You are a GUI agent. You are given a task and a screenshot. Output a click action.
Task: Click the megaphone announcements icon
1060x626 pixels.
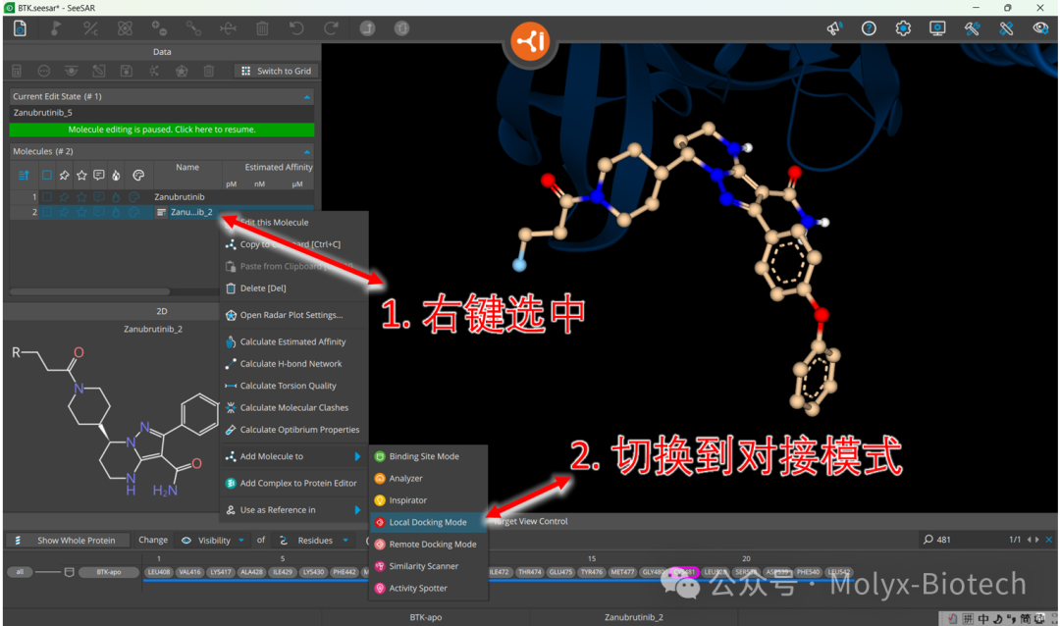[834, 28]
